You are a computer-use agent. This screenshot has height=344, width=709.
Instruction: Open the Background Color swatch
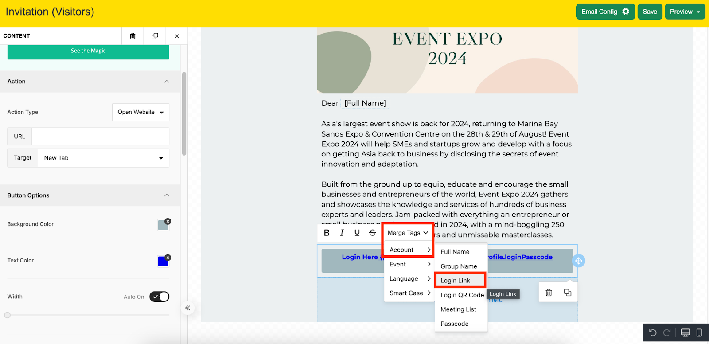click(x=163, y=225)
